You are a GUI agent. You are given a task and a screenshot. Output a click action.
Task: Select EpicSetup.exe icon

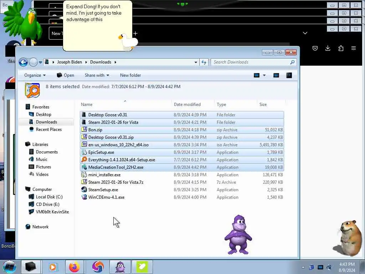pos(84,152)
